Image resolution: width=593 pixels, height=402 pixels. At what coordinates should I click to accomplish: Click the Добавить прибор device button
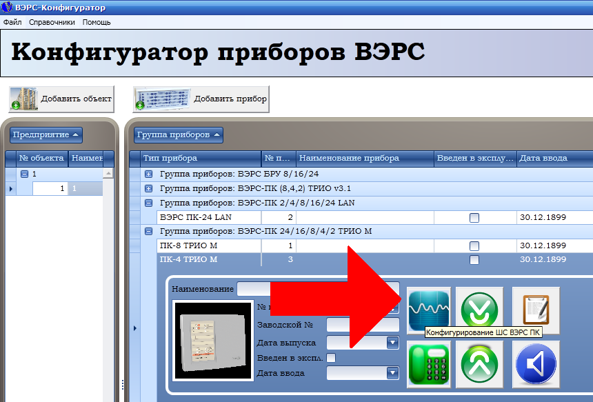point(201,99)
